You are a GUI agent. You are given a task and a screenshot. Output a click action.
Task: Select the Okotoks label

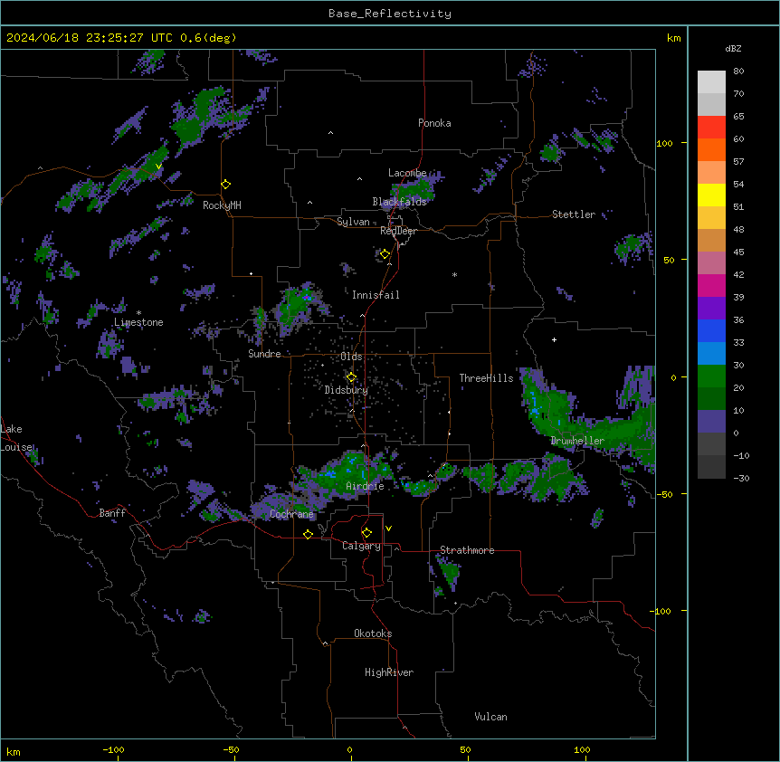tap(373, 633)
